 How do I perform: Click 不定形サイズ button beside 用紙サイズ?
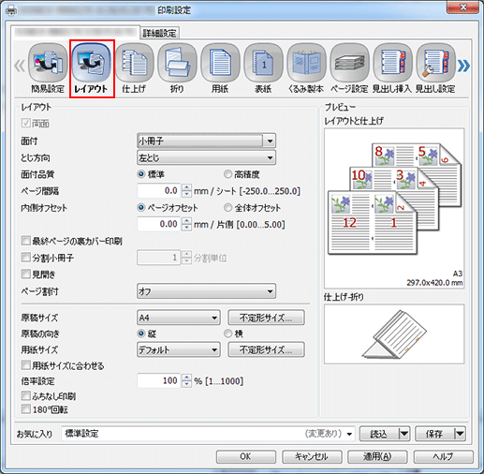(266, 349)
